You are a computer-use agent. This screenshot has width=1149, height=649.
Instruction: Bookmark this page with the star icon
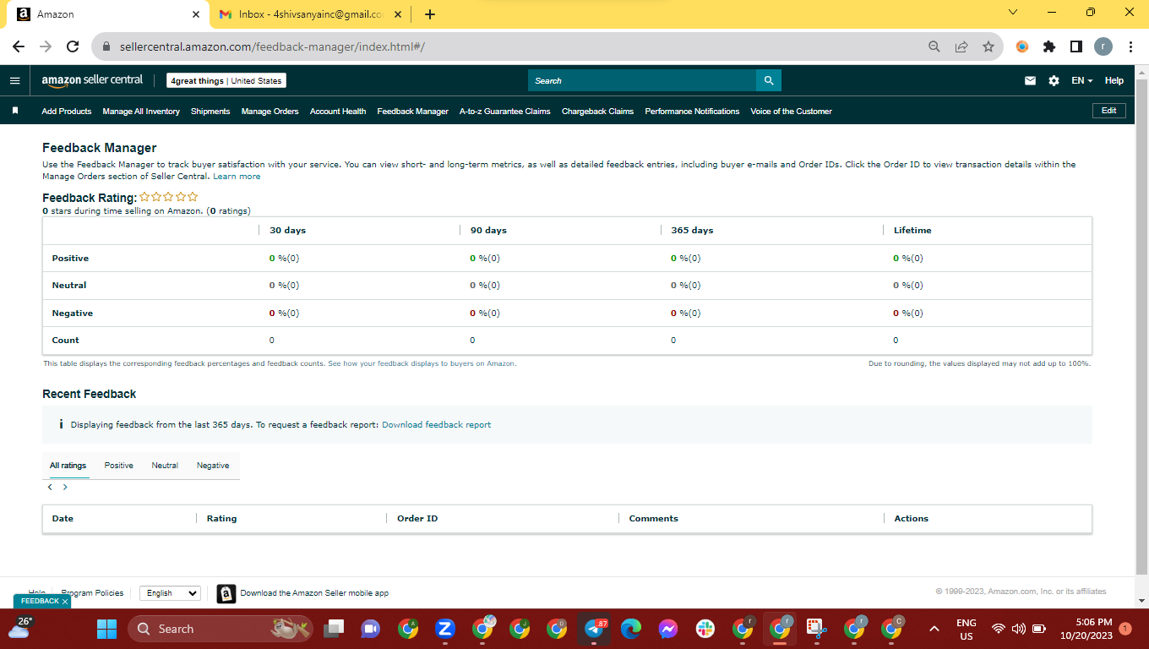[988, 46]
